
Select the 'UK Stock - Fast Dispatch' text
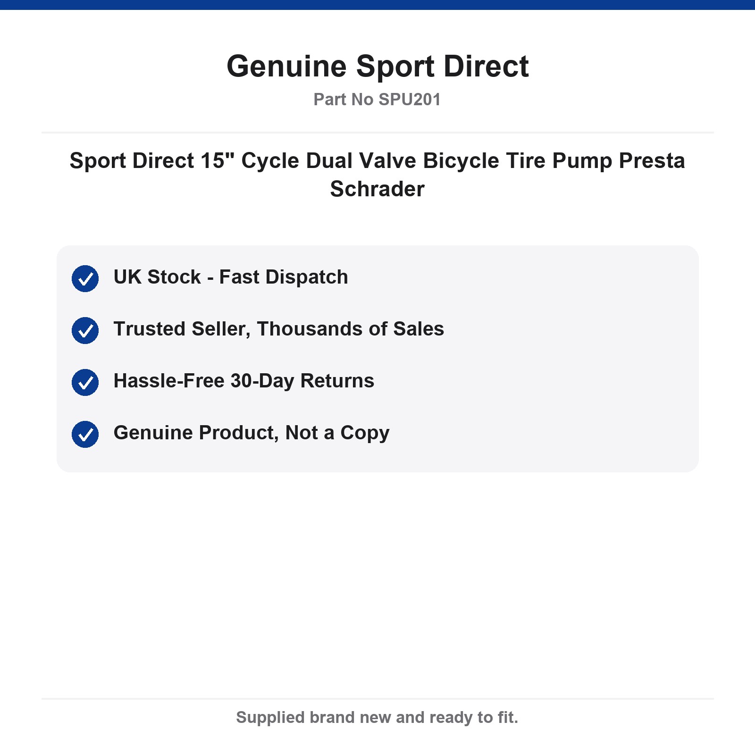click(x=231, y=277)
